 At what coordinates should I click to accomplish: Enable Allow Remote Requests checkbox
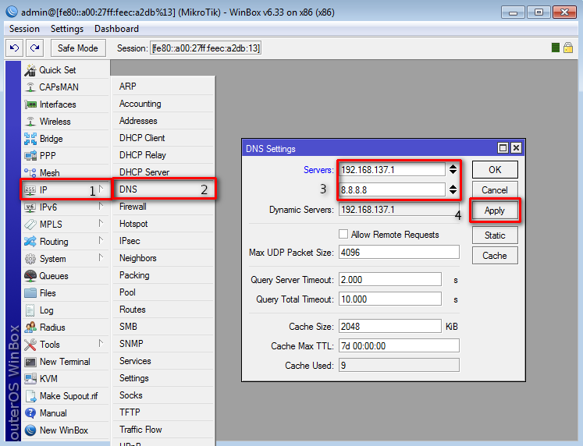(x=343, y=234)
